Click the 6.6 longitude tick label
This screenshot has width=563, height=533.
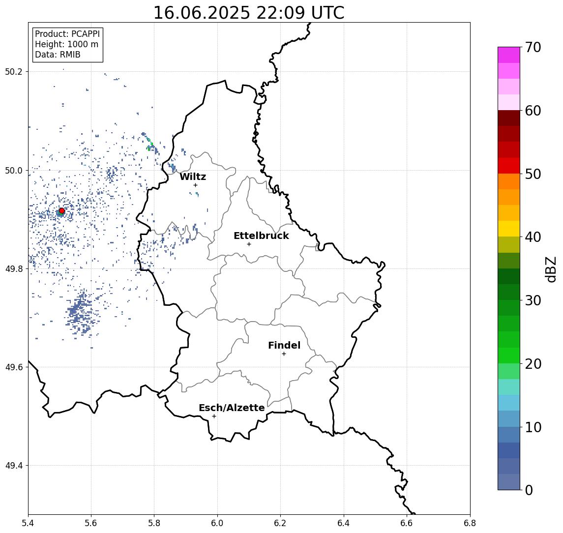(x=407, y=523)
